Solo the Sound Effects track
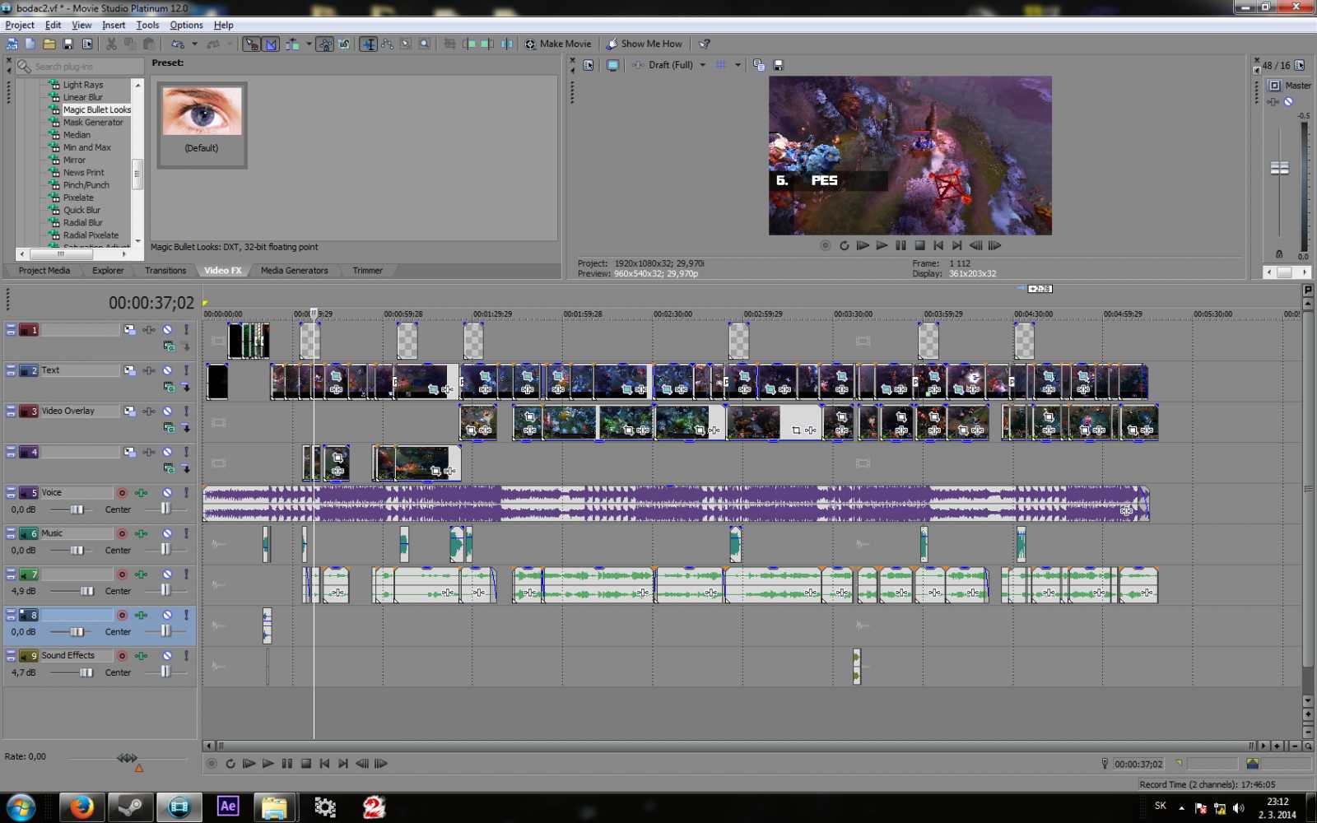1317x823 pixels. coord(187,656)
